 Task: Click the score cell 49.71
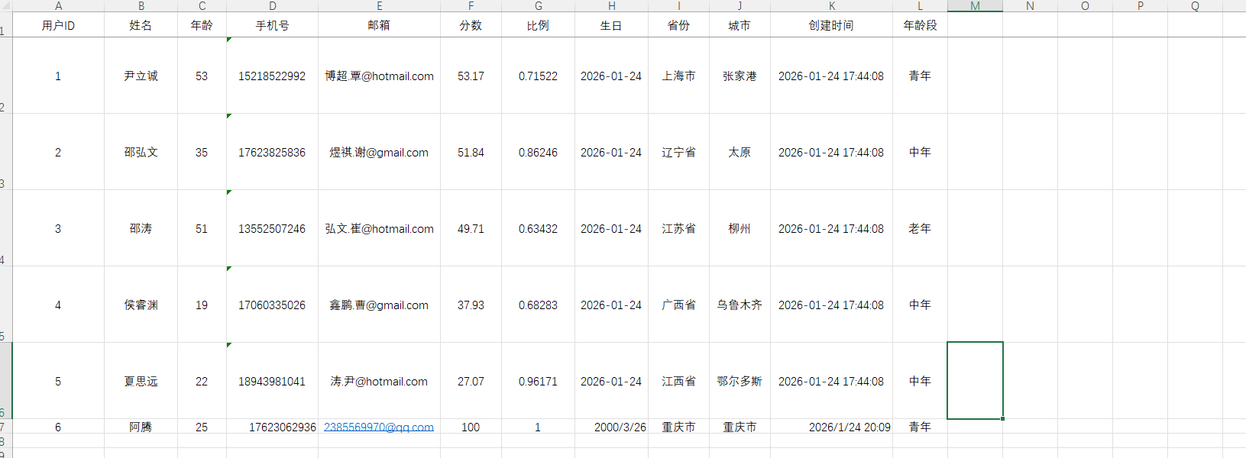471,229
